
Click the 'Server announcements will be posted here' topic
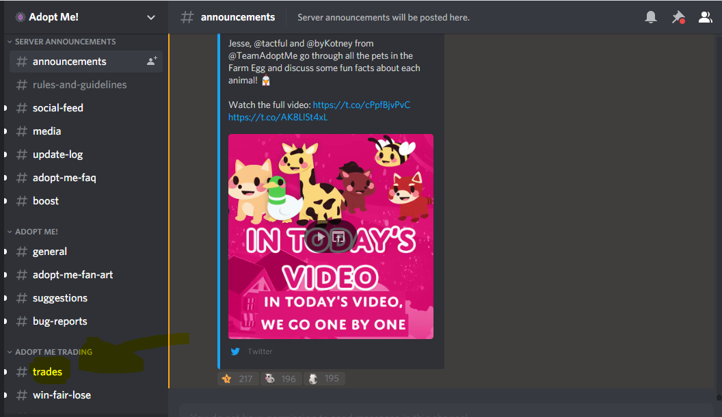(383, 18)
